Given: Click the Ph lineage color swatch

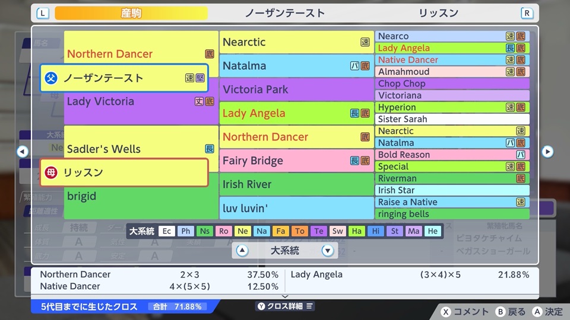Looking at the screenshot, I should [186, 231].
